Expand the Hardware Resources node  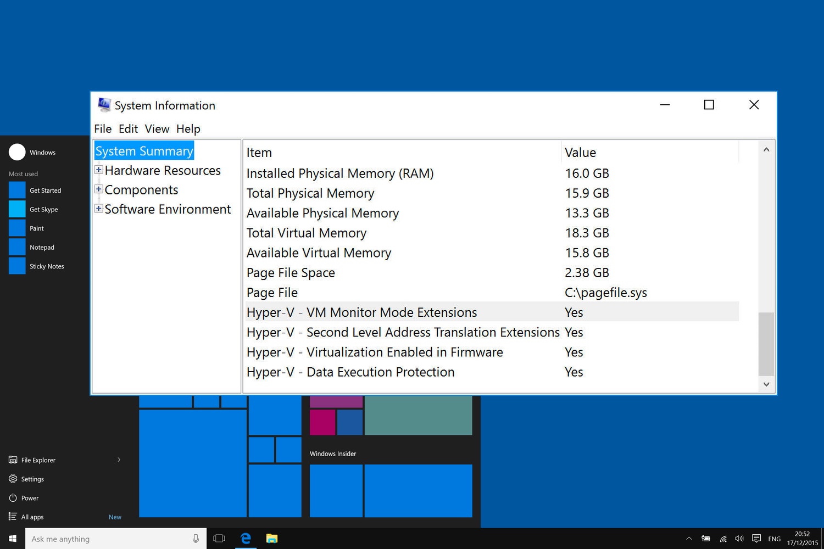[99, 170]
